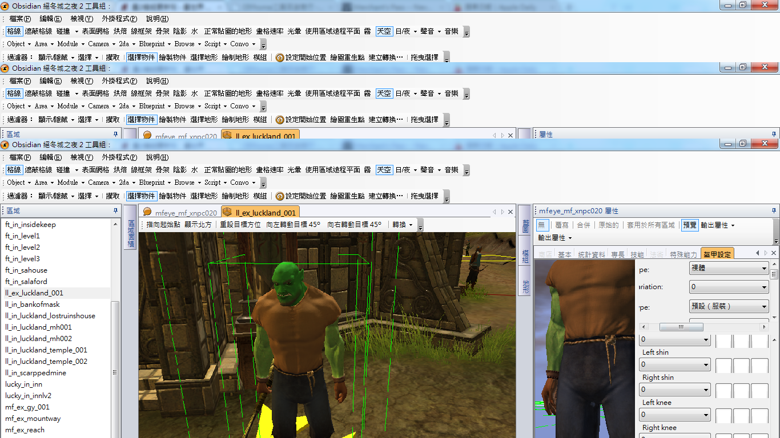Toggle 天空 sky in the front window

tap(384, 170)
